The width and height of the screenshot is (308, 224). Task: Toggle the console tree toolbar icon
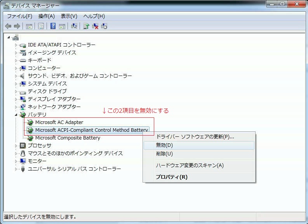[29, 26]
